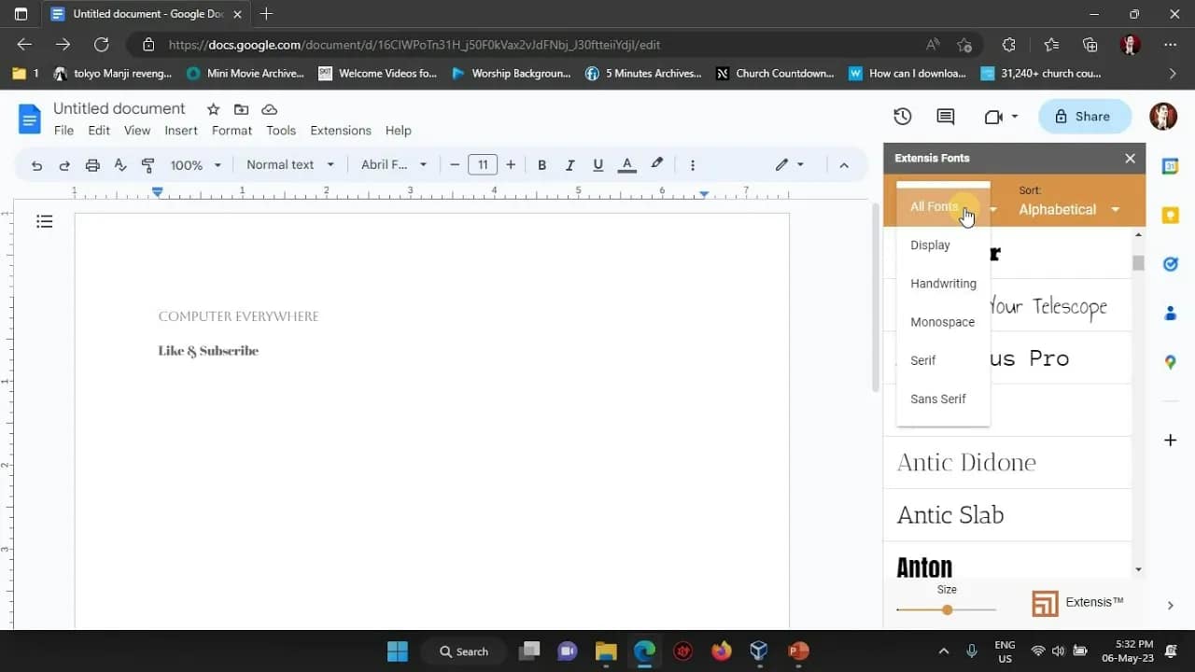Click the highlight color tool

click(x=656, y=164)
